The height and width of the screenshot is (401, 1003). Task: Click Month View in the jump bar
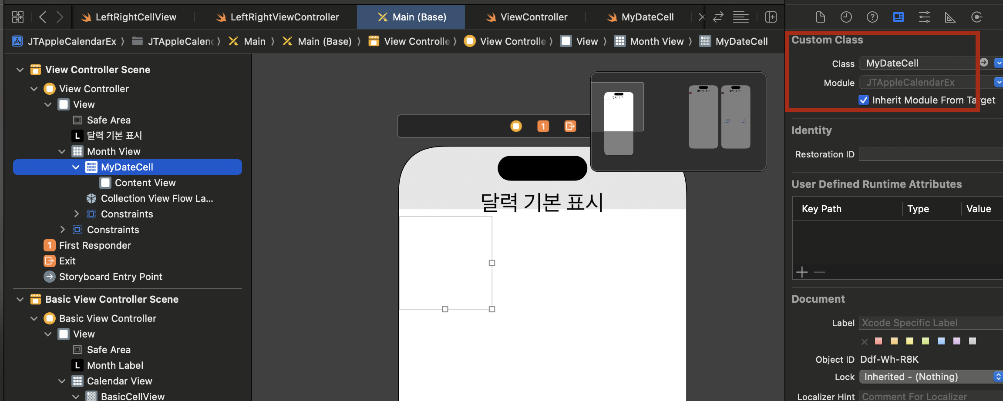[649, 41]
